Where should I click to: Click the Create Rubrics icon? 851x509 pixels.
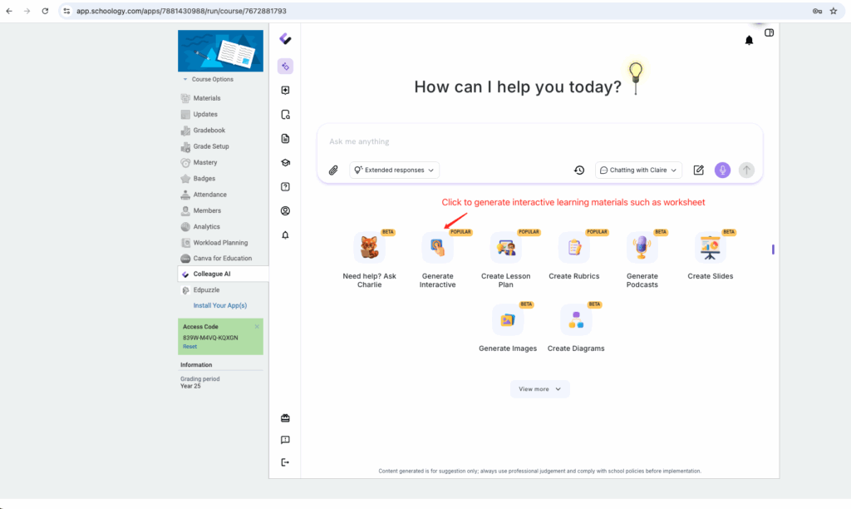tap(573, 248)
